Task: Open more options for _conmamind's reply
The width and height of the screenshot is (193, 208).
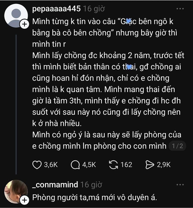Action: (x=180, y=184)
